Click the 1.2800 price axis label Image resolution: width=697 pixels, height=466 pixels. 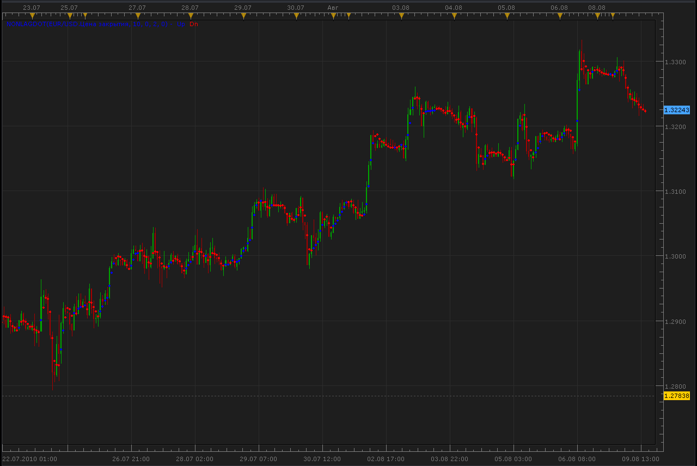click(x=675, y=387)
